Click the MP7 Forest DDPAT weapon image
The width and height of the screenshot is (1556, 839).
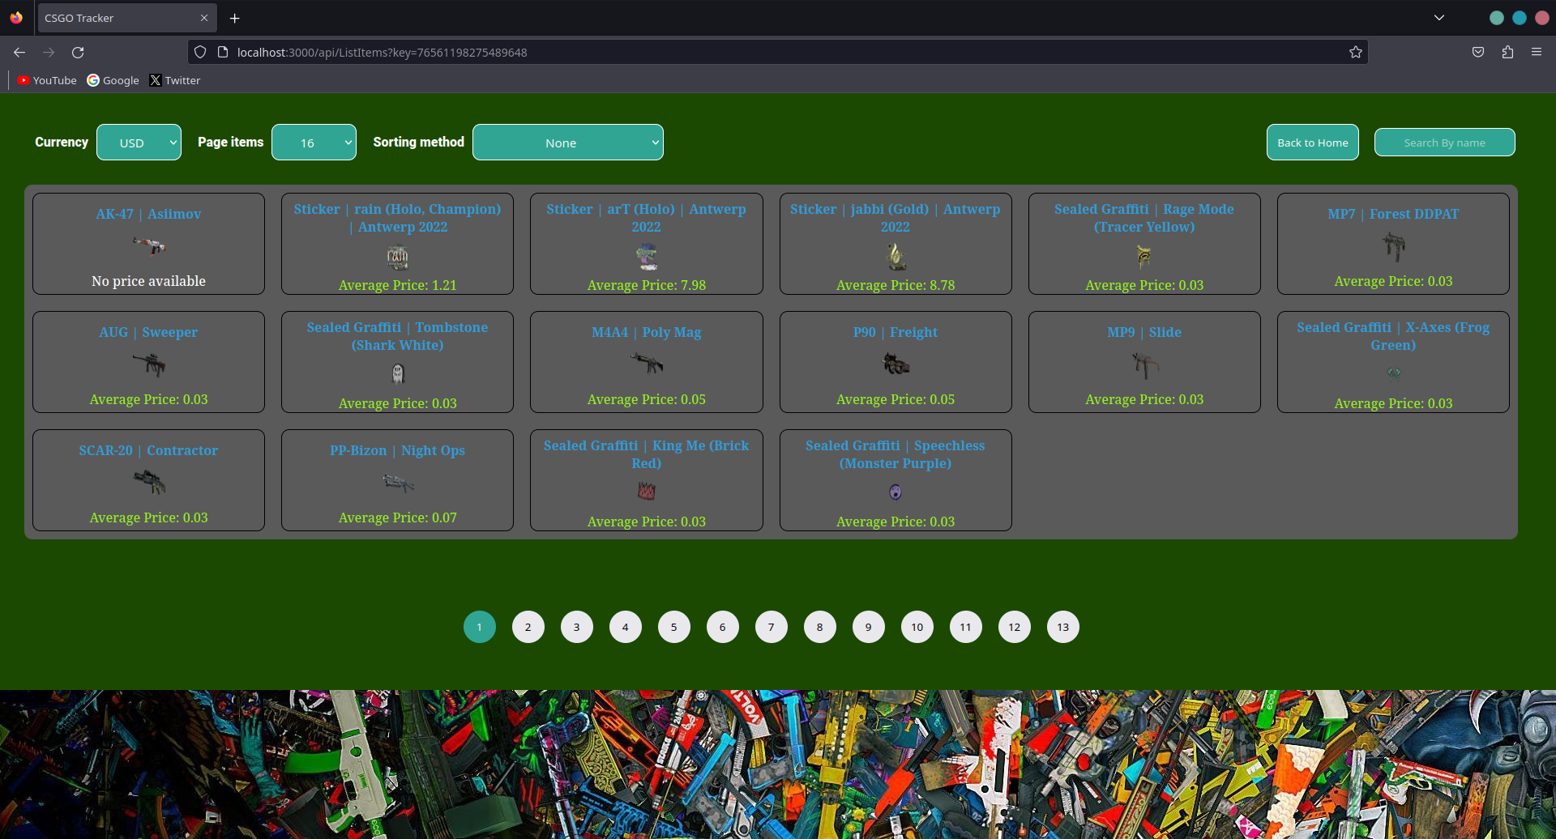coord(1393,245)
